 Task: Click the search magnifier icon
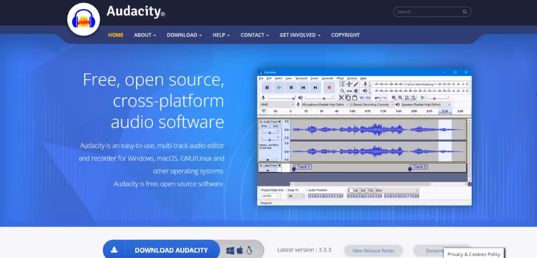pos(465,12)
